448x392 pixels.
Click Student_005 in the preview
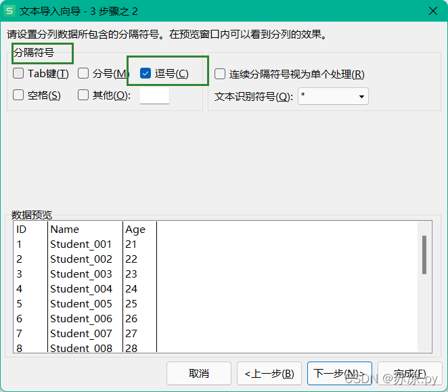tap(81, 304)
